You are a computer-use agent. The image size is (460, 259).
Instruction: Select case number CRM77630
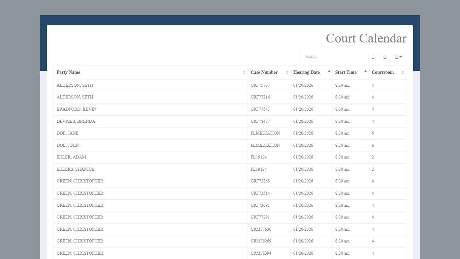261,229
